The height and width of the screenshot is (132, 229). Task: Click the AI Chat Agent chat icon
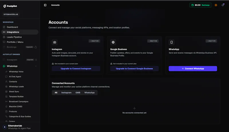(6, 76)
